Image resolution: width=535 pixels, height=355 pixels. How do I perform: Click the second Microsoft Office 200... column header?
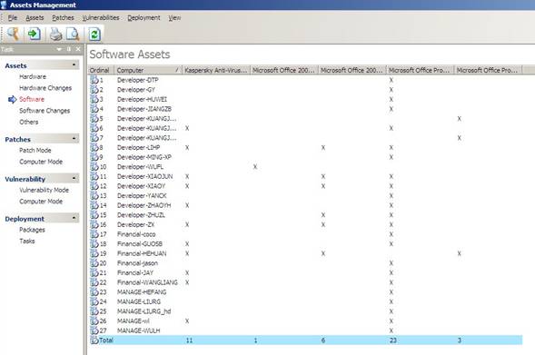[x=352, y=70]
